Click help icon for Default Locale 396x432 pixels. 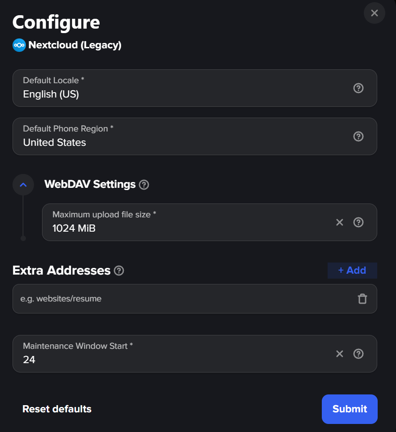(x=358, y=88)
